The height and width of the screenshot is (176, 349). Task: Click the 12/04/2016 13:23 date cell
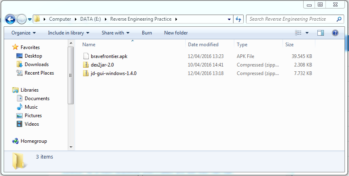206,56
